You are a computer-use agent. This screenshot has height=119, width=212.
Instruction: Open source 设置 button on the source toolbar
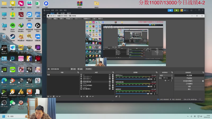pos(73,69)
